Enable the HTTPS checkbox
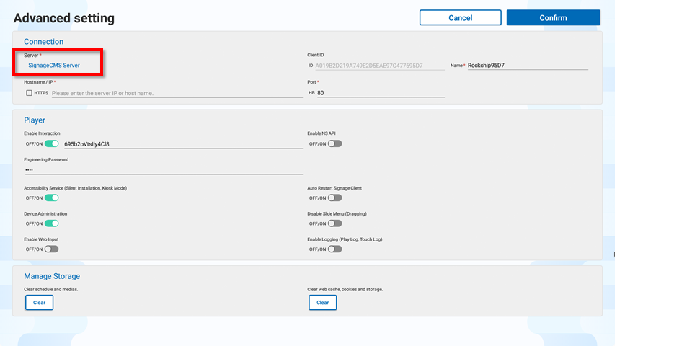The image size is (692, 346). click(x=29, y=93)
